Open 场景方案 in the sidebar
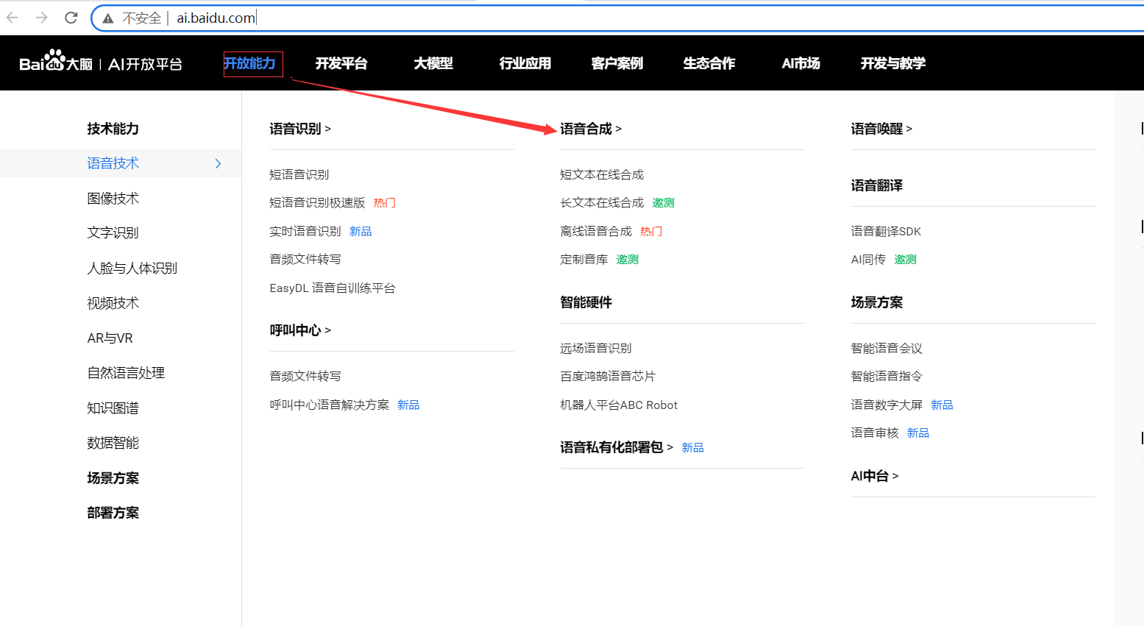Viewport: 1144px width, 626px height. pos(113,478)
